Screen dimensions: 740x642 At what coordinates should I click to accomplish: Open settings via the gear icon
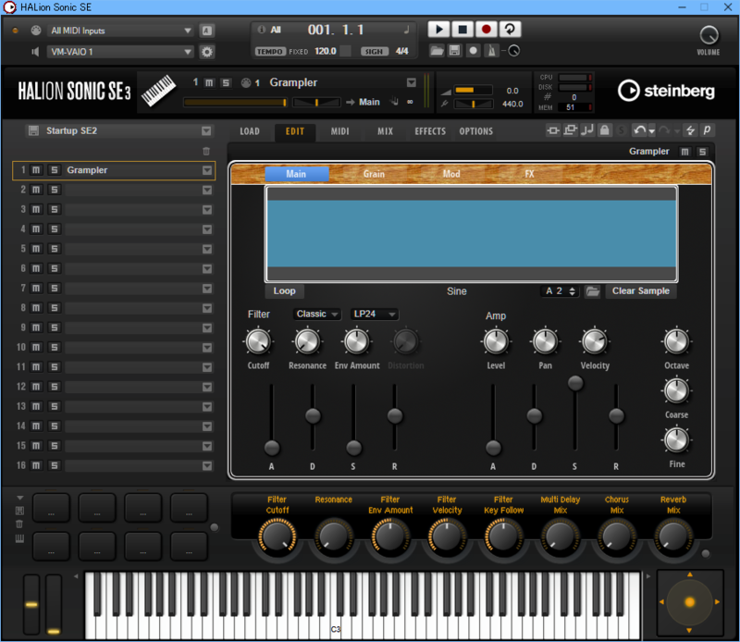pos(206,52)
